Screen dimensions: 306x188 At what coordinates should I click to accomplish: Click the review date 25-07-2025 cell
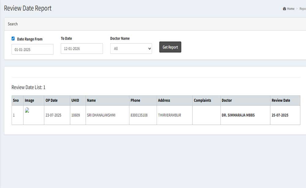click(x=280, y=115)
